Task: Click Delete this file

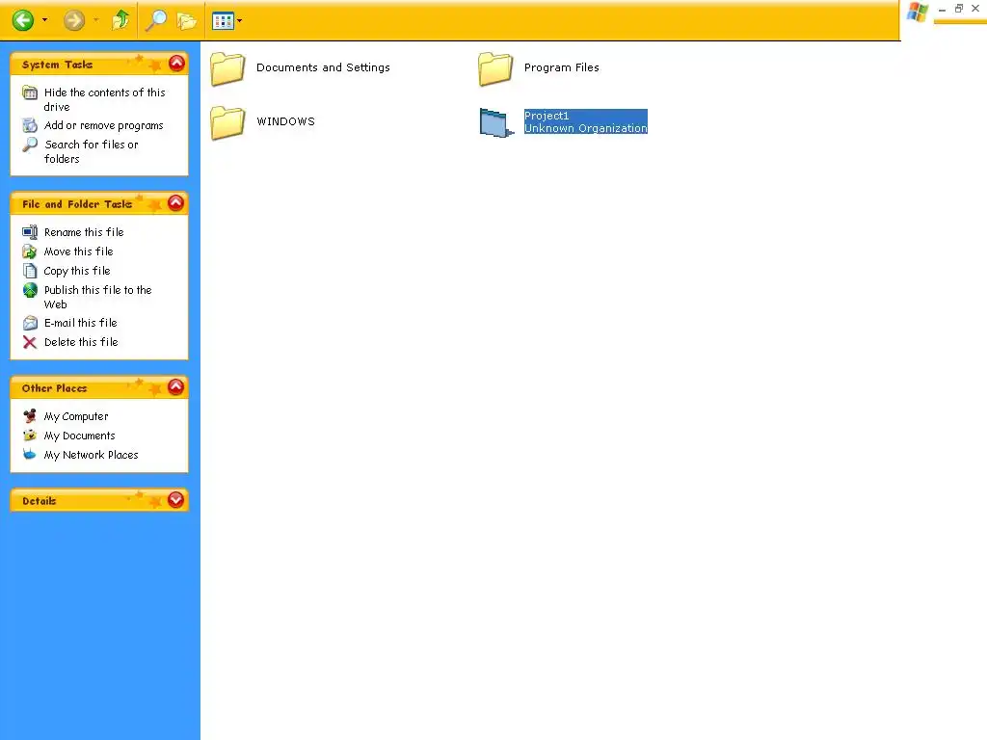Action: coord(81,342)
